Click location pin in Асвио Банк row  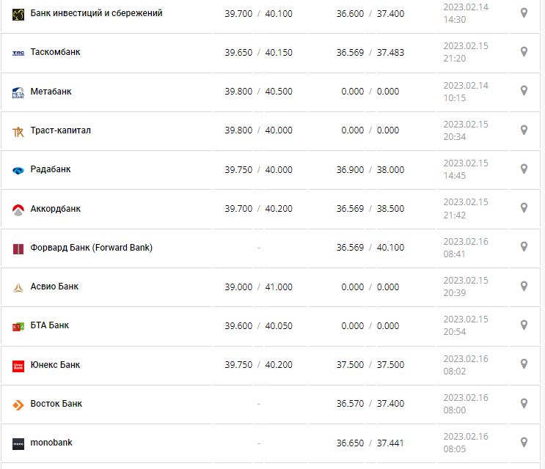coord(524,286)
